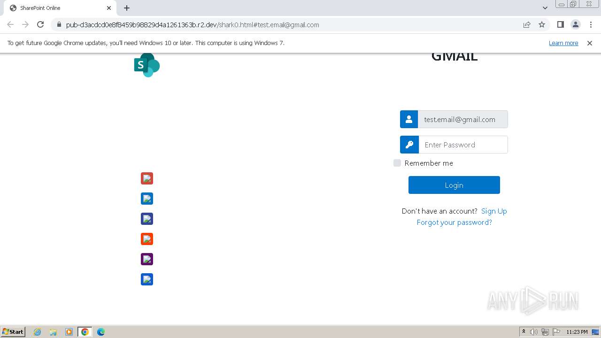Click the GMAIL heading text
Image resolution: width=601 pixels, height=338 pixels.
click(455, 56)
